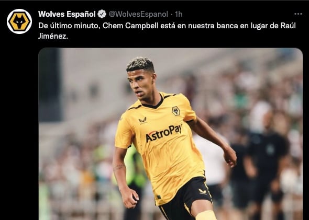Click the AstroPay sponsor logo on the shirt

pyautogui.click(x=164, y=133)
